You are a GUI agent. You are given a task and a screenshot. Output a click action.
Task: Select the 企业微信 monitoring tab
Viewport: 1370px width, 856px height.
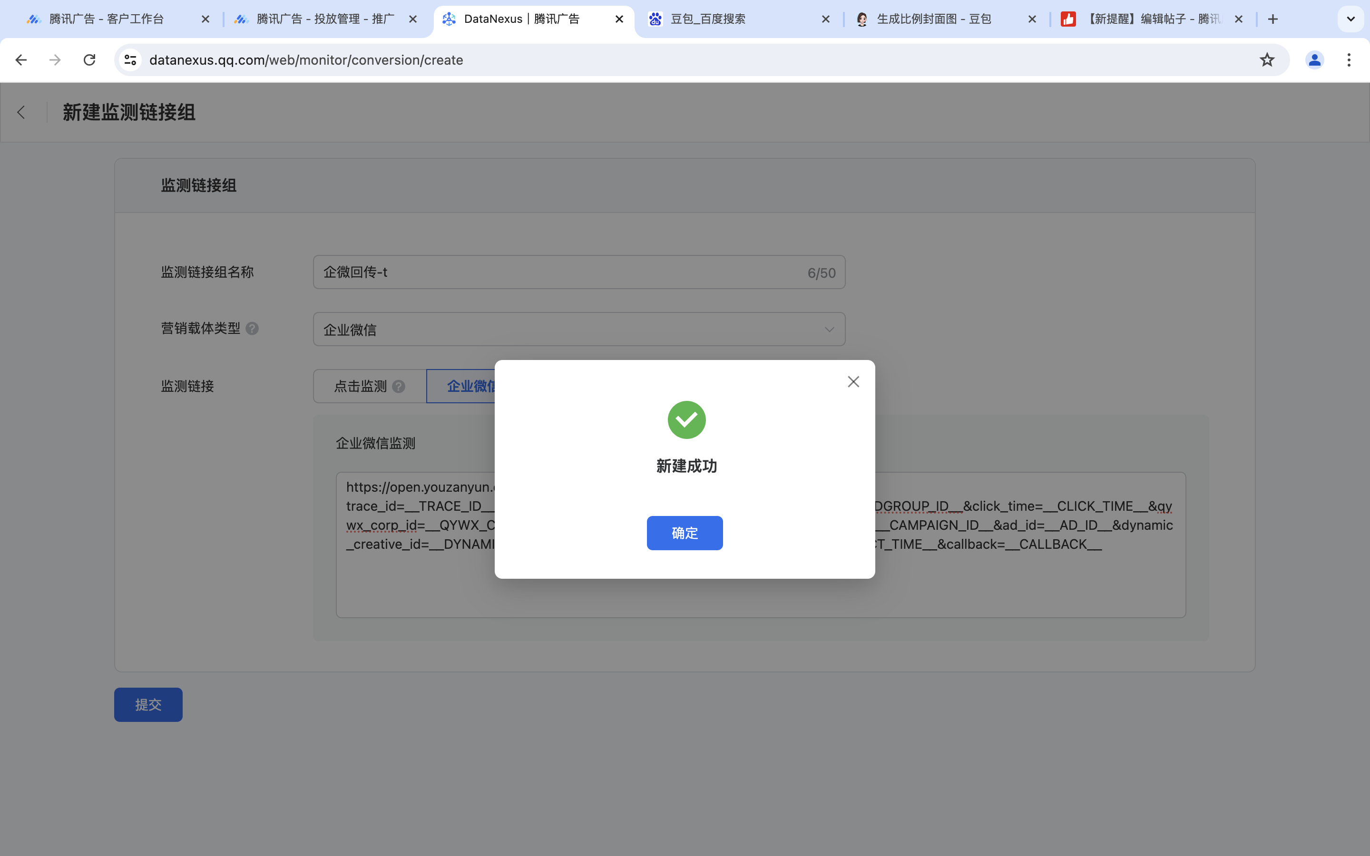pyautogui.click(x=461, y=386)
